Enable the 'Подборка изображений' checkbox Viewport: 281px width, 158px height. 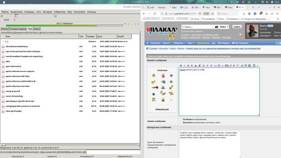[x=181, y=119]
